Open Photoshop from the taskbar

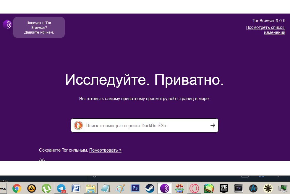tap(135, 188)
